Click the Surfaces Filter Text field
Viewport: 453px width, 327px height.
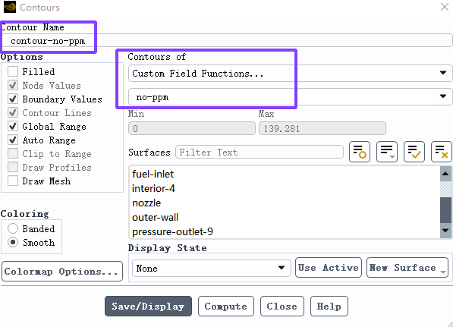coord(260,152)
